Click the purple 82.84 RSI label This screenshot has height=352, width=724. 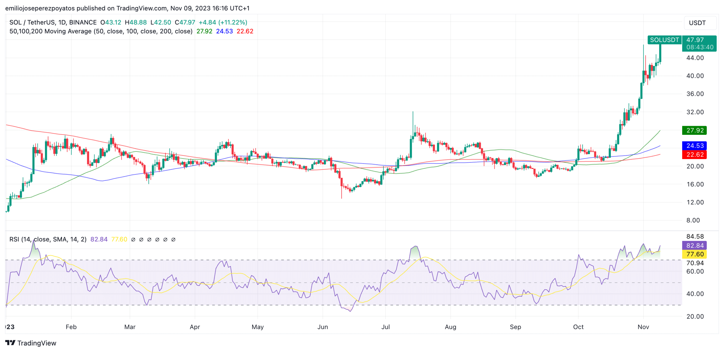pyautogui.click(x=694, y=246)
